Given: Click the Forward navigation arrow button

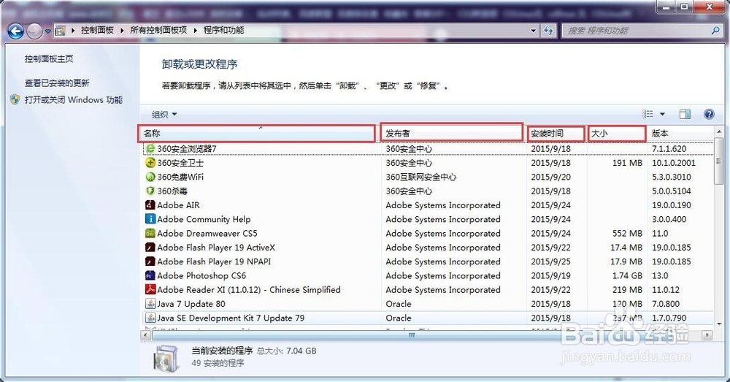Looking at the screenshot, I should coord(34,31).
